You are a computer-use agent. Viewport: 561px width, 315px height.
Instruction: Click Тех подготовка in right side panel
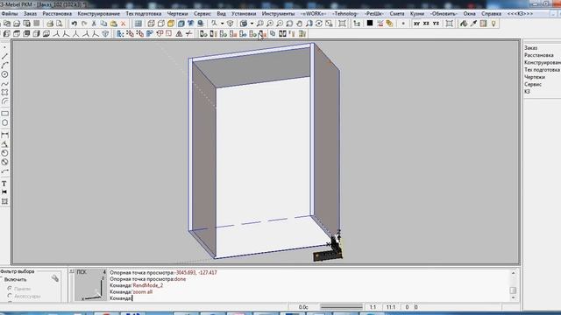coord(542,70)
